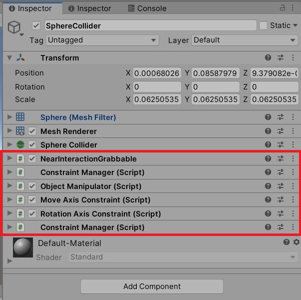Toggle the Static checkbox

coord(263,25)
